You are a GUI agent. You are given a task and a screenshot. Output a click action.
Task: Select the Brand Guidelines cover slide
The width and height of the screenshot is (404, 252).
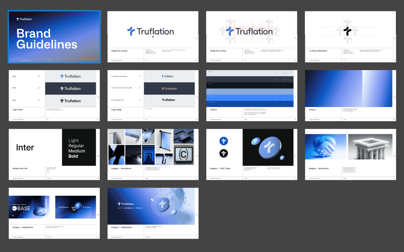[54, 37]
